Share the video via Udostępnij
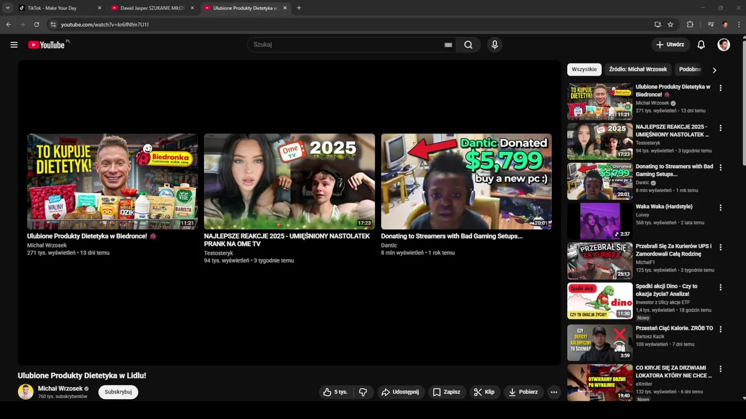746x419 pixels. [400, 392]
